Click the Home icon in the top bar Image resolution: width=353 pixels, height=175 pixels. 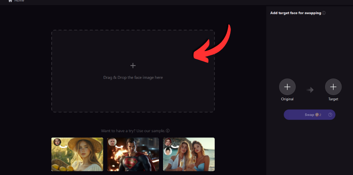click(10, 1)
